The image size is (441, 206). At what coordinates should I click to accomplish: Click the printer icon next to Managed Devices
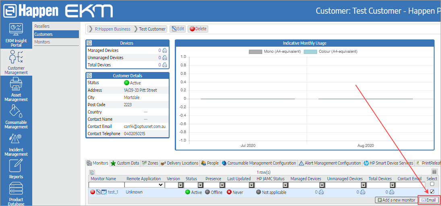coord(164,51)
